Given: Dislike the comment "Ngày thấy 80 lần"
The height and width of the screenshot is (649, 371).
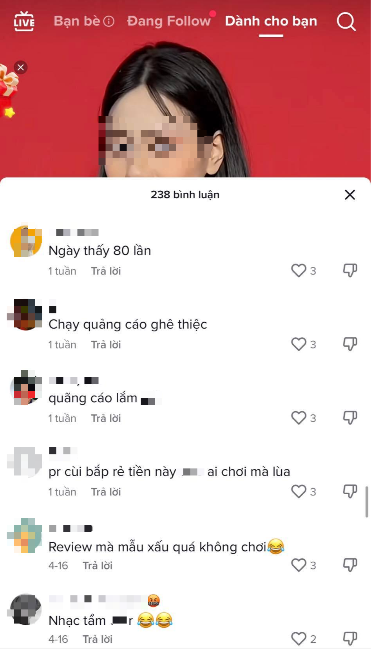Looking at the screenshot, I should click(350, 271).
